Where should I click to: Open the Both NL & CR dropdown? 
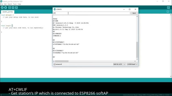(x=119, y=64)
